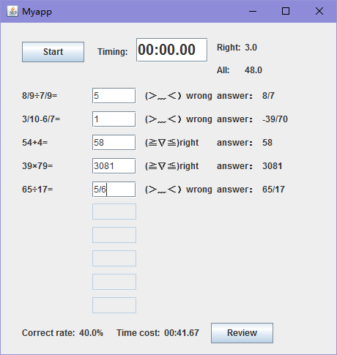This screenshot has height=355, width=337.
Task: Click the wrong result for 3/10-6/7=
Action: 179,119
